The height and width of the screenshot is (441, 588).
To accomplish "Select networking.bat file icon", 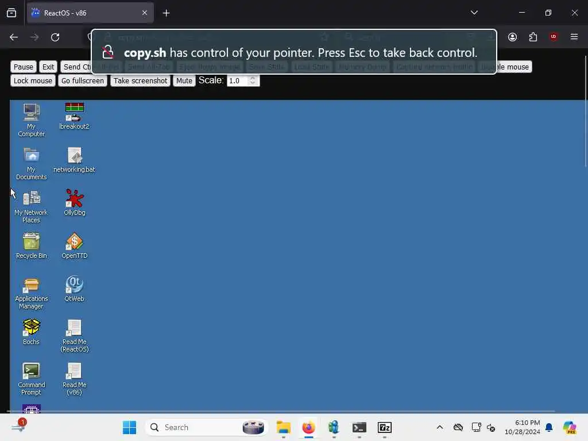I will click(74, 160).
